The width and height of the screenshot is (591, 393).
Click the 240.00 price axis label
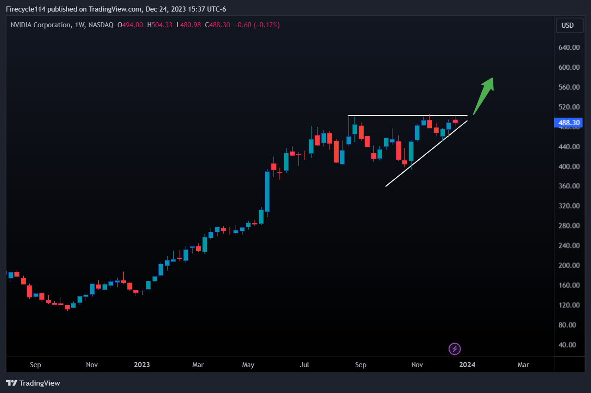pos(569,245)
